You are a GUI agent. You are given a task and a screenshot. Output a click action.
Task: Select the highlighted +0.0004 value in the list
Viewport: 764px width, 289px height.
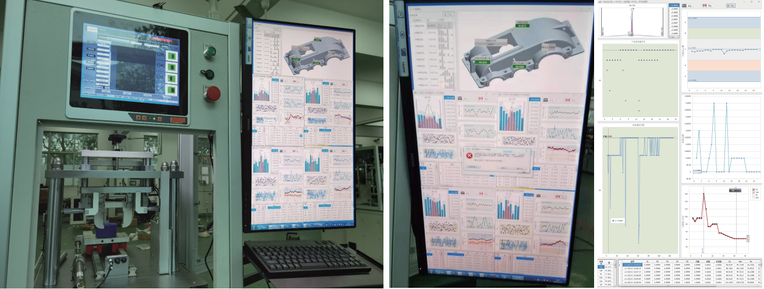tap(674, 5)
